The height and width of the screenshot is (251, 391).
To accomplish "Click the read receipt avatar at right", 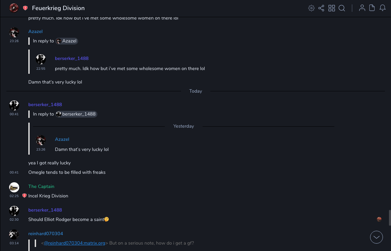I will (x=379, y=219).
